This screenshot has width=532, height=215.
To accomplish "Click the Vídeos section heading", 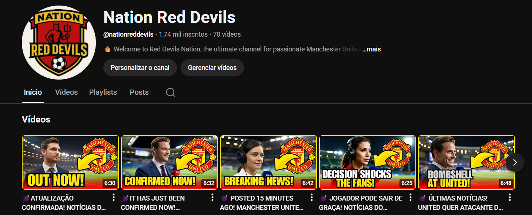I will click(x=36, y=119).
